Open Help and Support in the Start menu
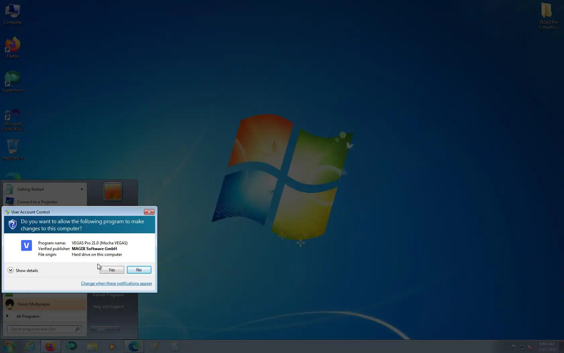This screenshot has width=564, height=353. 108,307
